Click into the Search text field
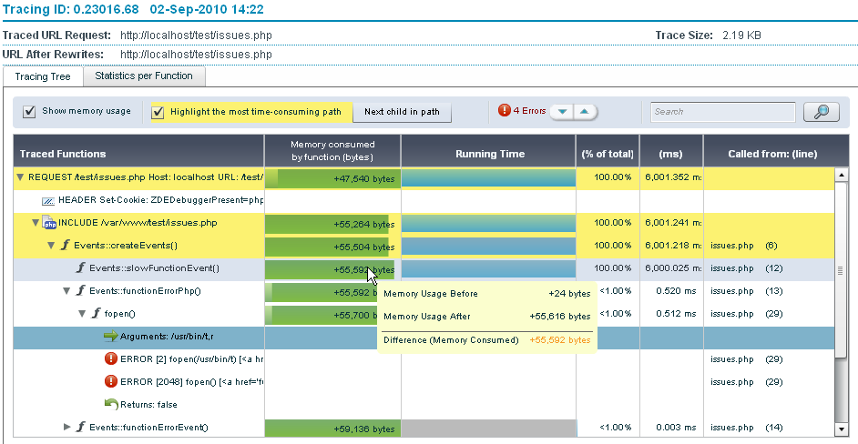This screenshot has width=858, height=444. 720,112
